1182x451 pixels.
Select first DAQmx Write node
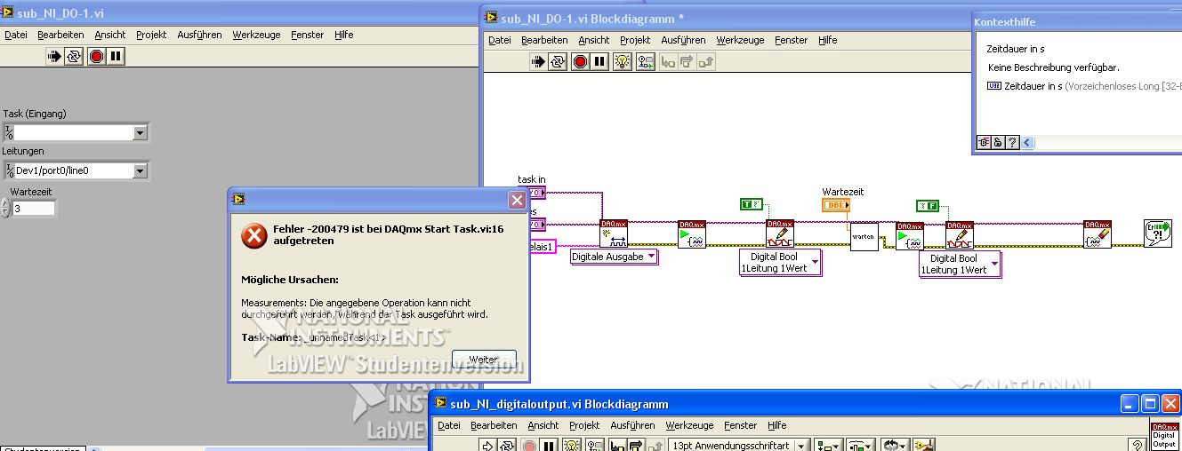coord(780,234)
